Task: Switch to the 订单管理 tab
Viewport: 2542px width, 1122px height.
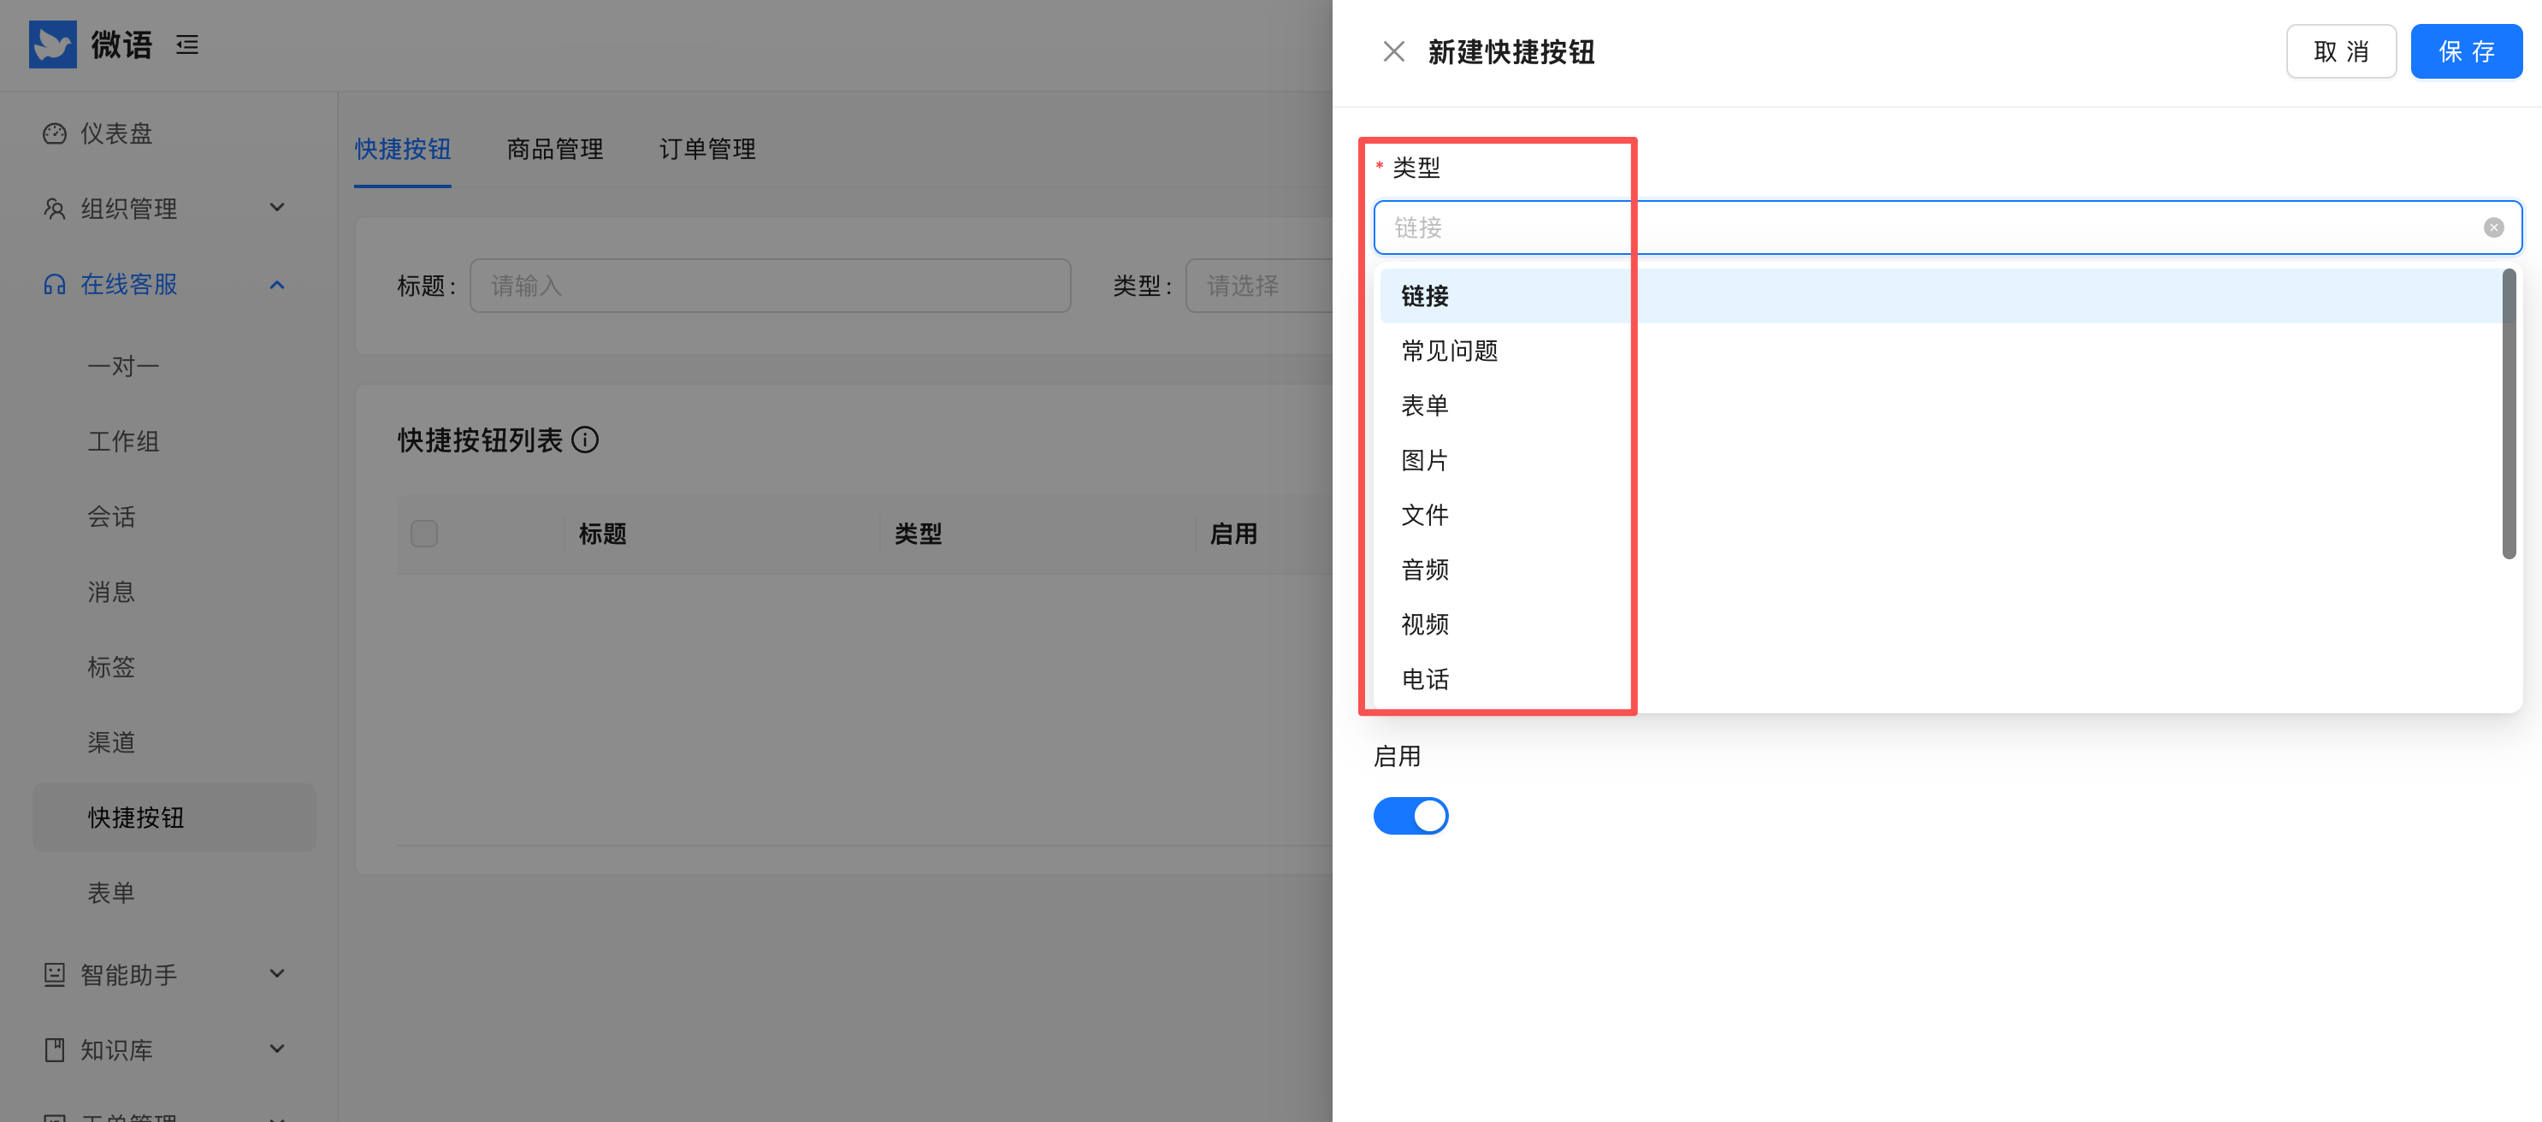Action: point(707,149)
